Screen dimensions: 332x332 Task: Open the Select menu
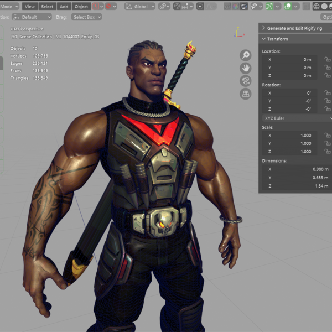[47, 7]
